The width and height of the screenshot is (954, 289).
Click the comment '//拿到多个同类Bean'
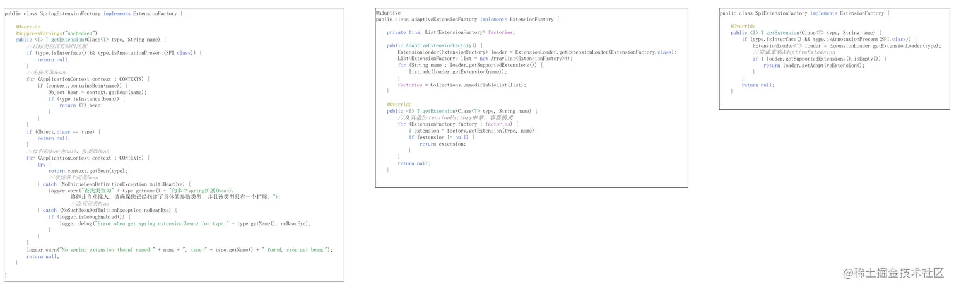point(73,177)
